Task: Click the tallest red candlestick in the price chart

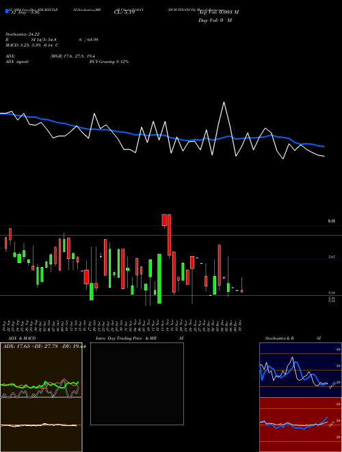Action: coord(169,235)
